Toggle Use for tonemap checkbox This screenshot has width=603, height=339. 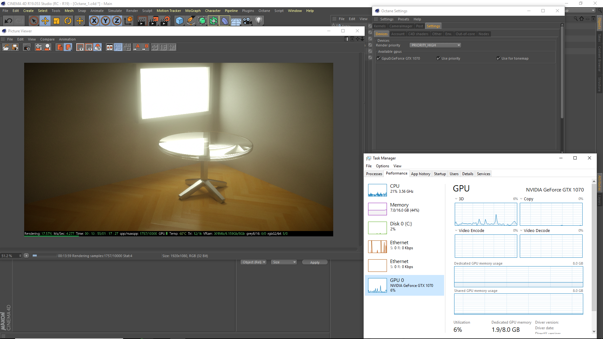[x=498, y=58]
